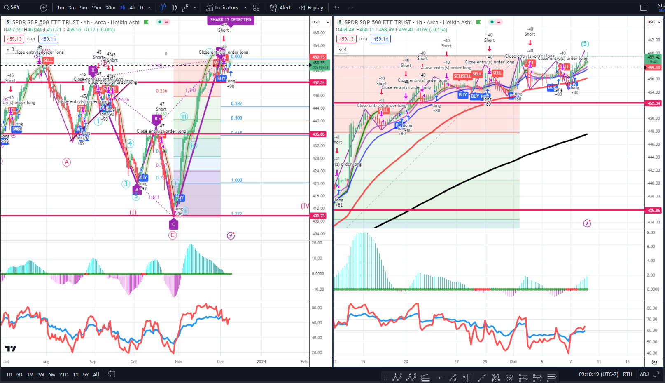Add a symbol to compare with the plus icon
This screenshot has width=665, height=383.
point(44,7)
